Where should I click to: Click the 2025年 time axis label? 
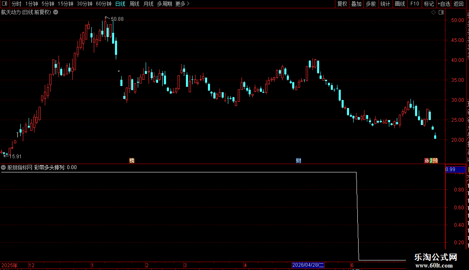[x=10, y=265]
